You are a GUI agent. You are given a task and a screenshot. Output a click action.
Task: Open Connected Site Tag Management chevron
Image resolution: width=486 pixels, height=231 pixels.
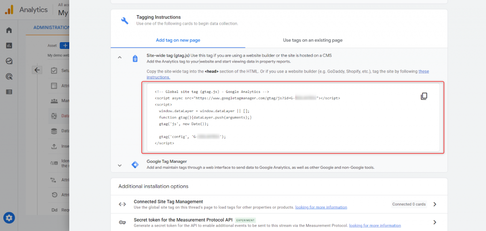pos(435,204)
